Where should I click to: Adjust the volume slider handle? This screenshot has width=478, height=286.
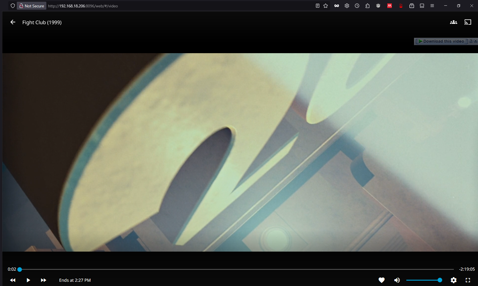(440, 280)
